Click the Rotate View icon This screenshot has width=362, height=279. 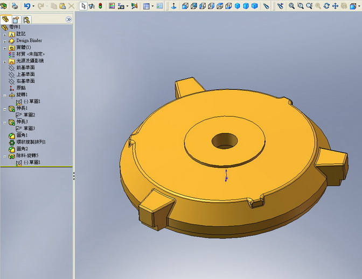point(326,6)
